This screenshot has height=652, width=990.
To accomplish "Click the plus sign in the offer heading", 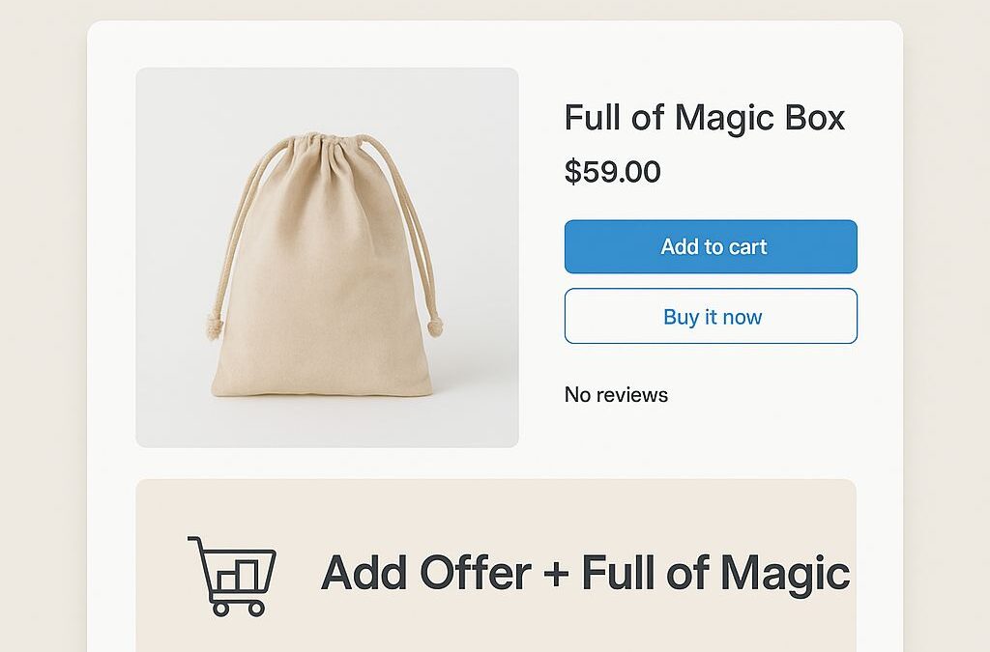I will 555,575.
